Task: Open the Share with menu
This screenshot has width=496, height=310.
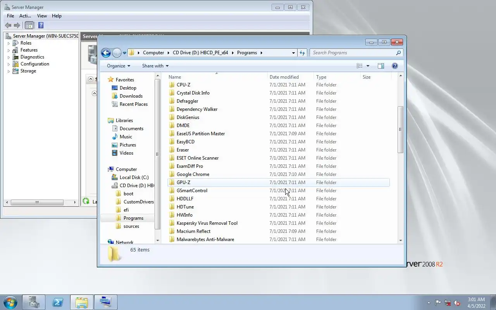Action: (155, 66)
